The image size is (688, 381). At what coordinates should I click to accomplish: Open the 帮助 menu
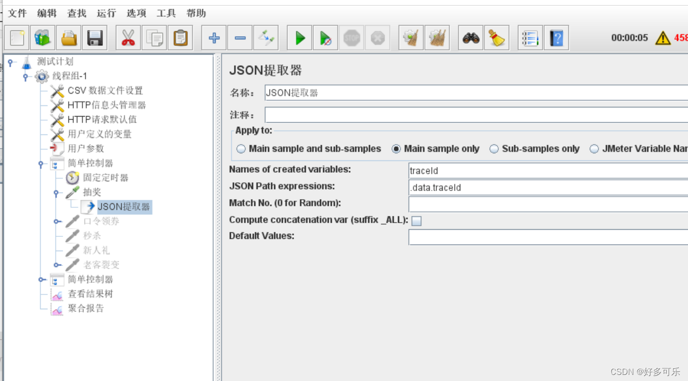196,13
